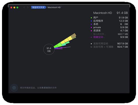Select the private folder row
Image resolution: width=138 pixels, height=105 pixels.
[109, 27]
